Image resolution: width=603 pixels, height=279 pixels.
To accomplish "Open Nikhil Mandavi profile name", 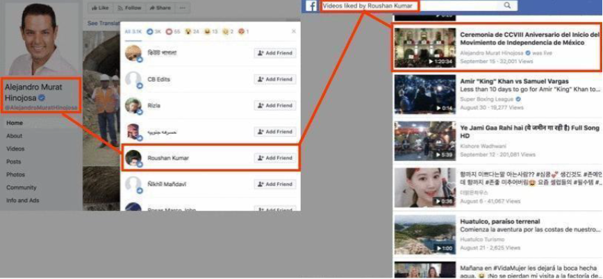I will pyautogui.click(x=167, y=184).
